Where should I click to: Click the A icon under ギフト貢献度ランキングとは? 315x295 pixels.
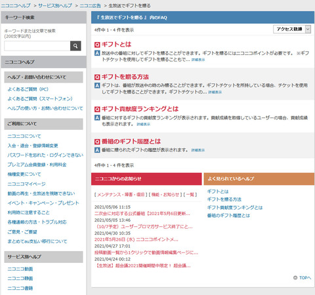click(97, 118)
